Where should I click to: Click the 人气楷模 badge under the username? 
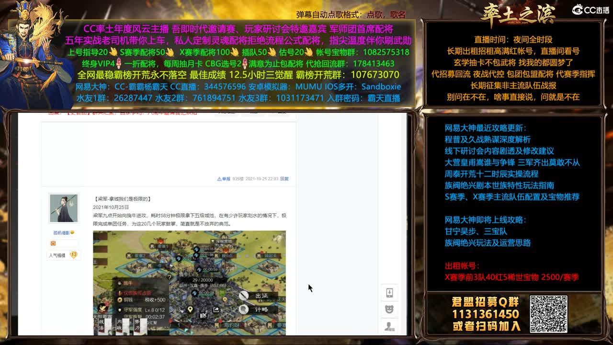pos(63,255)
